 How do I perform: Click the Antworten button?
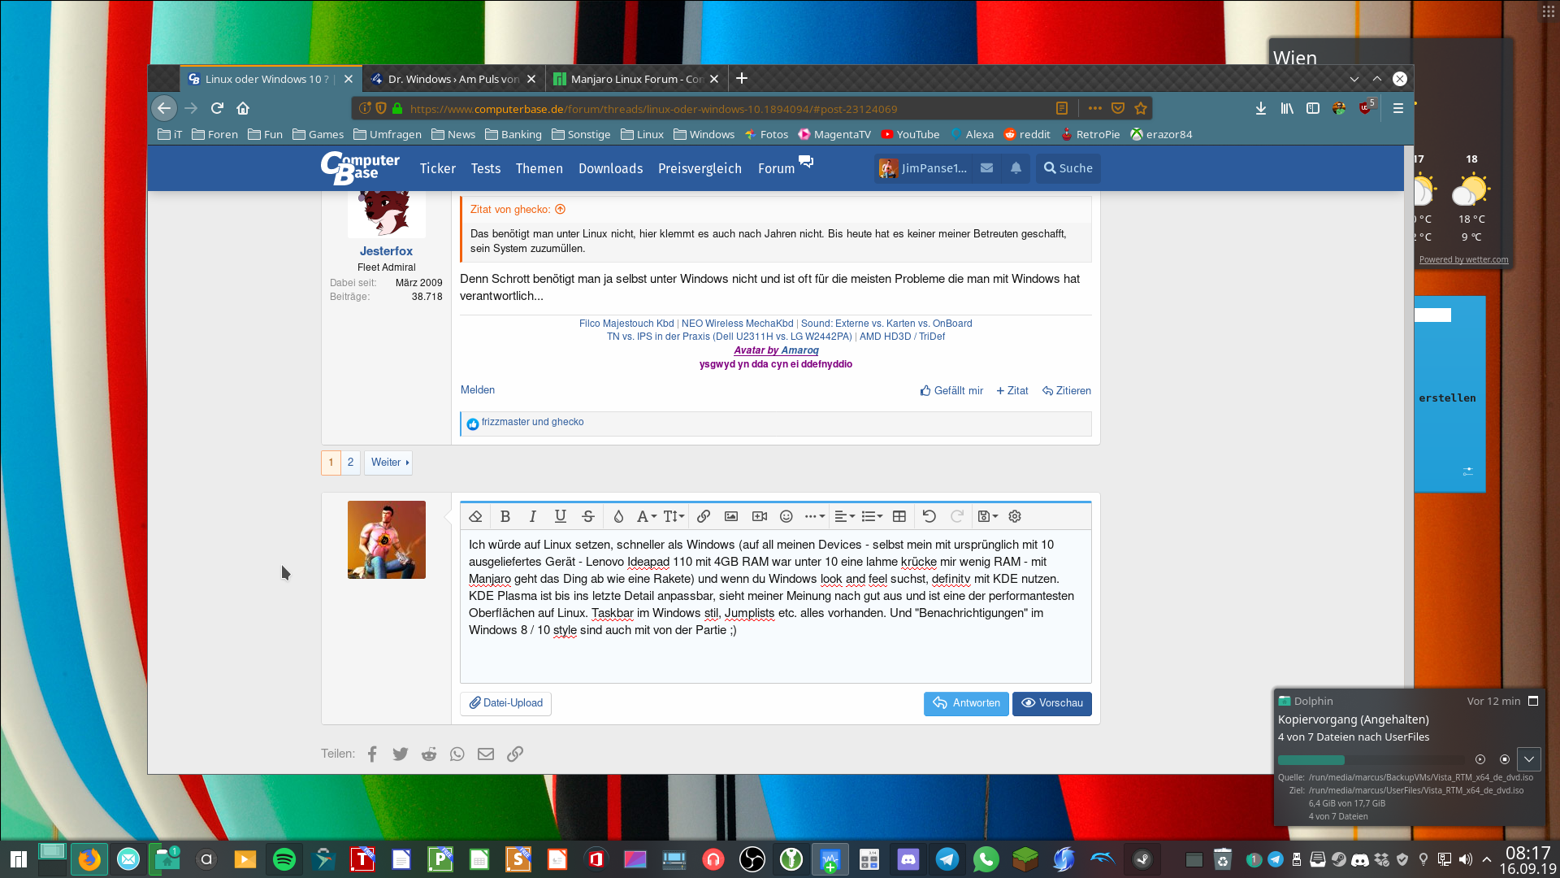tap(966, 703)
